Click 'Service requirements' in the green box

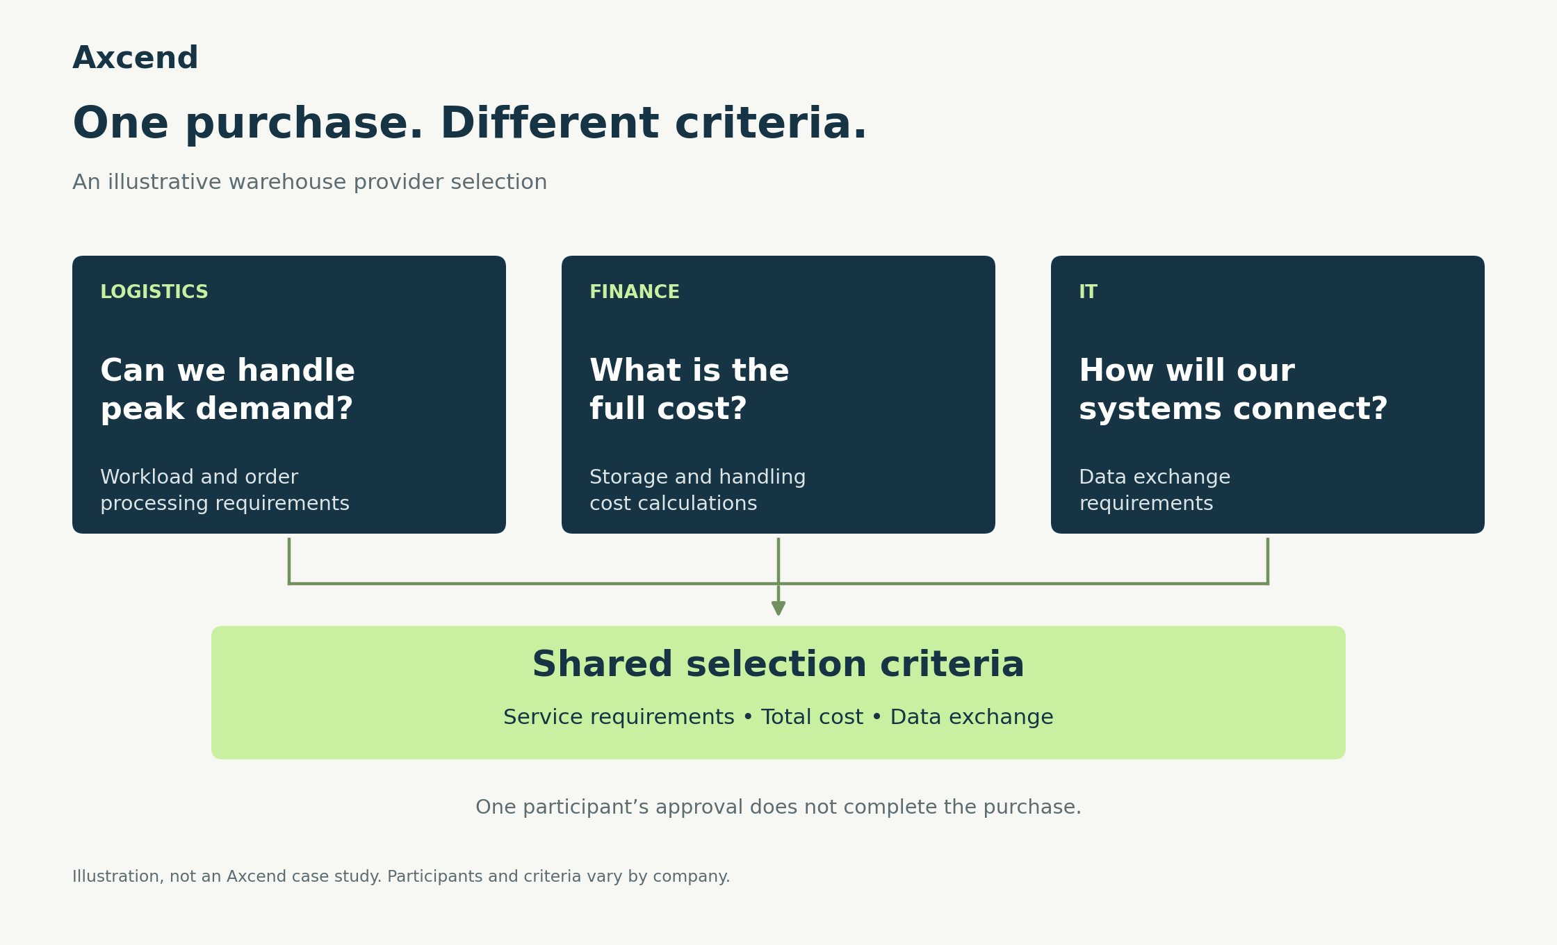coord(619,717)
